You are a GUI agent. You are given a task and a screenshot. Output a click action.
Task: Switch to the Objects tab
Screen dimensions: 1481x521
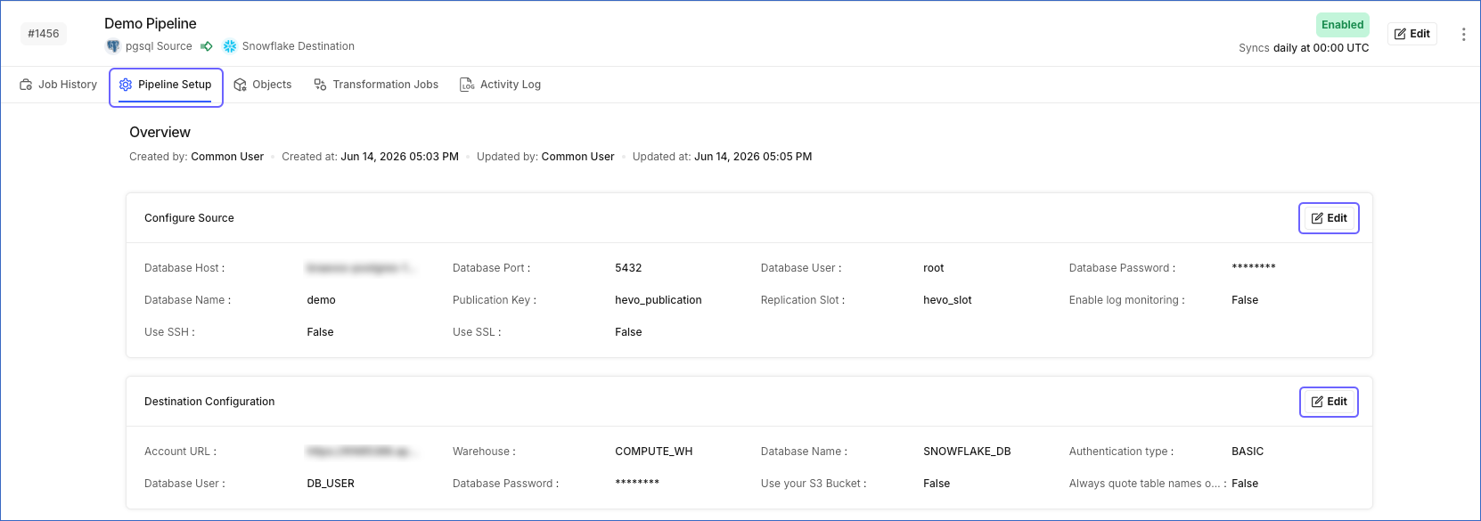point(263,85)
